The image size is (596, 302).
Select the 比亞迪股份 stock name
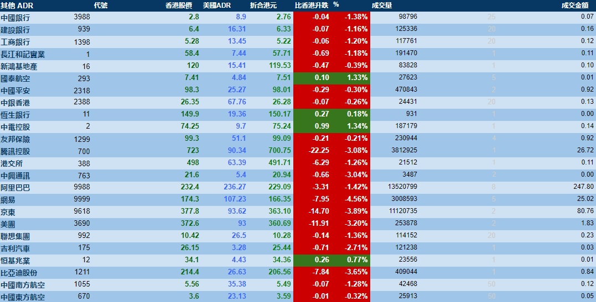pyautogui.click(x=19, y=272)
